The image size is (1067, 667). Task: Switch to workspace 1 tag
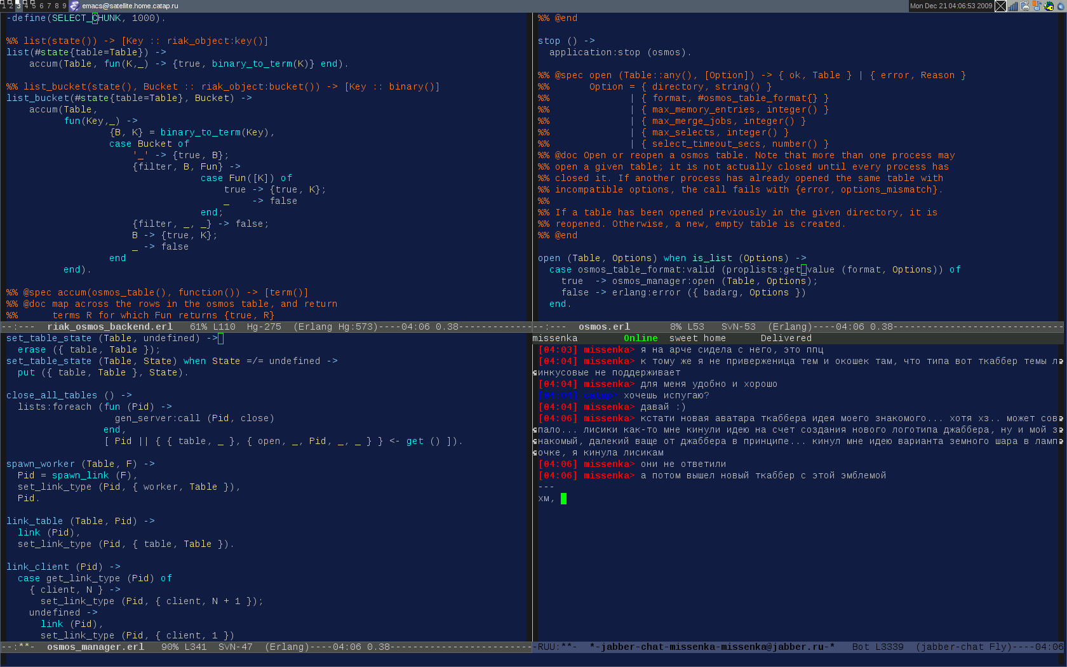[3, 6]
